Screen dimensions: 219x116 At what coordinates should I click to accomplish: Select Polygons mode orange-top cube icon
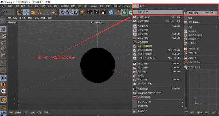pos(3,56)
